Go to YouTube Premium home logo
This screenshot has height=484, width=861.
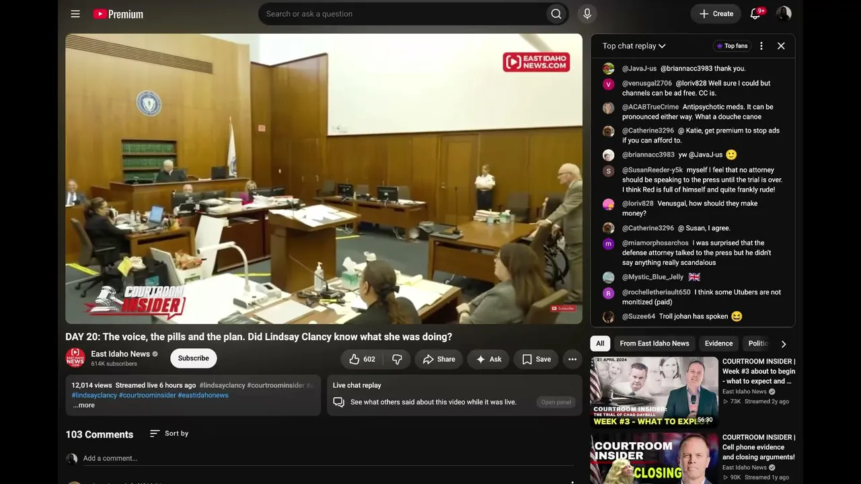pos(118,13)
